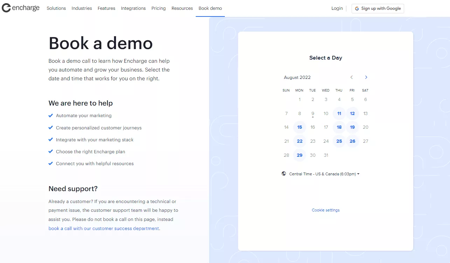The width and height of the screenshot is (450, 263).
Task: Open the Central Time timezone dropdown
Action: pyautogui.click(x=324, y=174)
